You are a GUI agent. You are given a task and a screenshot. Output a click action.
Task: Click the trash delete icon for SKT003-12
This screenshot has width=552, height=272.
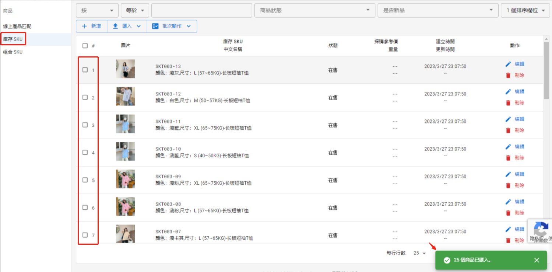508,103
